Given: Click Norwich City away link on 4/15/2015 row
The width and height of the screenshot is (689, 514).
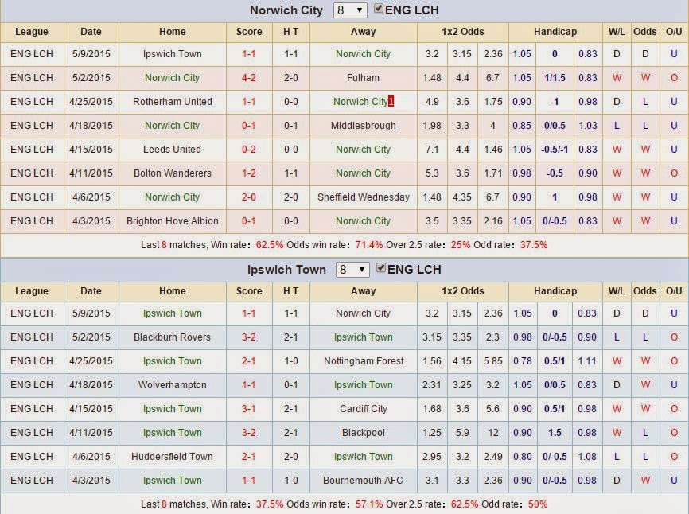Looking at the screenshot, I should [363, 150].
